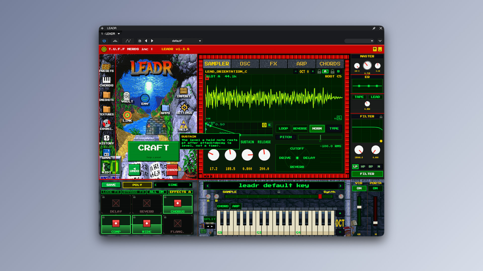Adjust the VIB vertical fader
This screenshot has width=483, height=271.
[359, 211]
